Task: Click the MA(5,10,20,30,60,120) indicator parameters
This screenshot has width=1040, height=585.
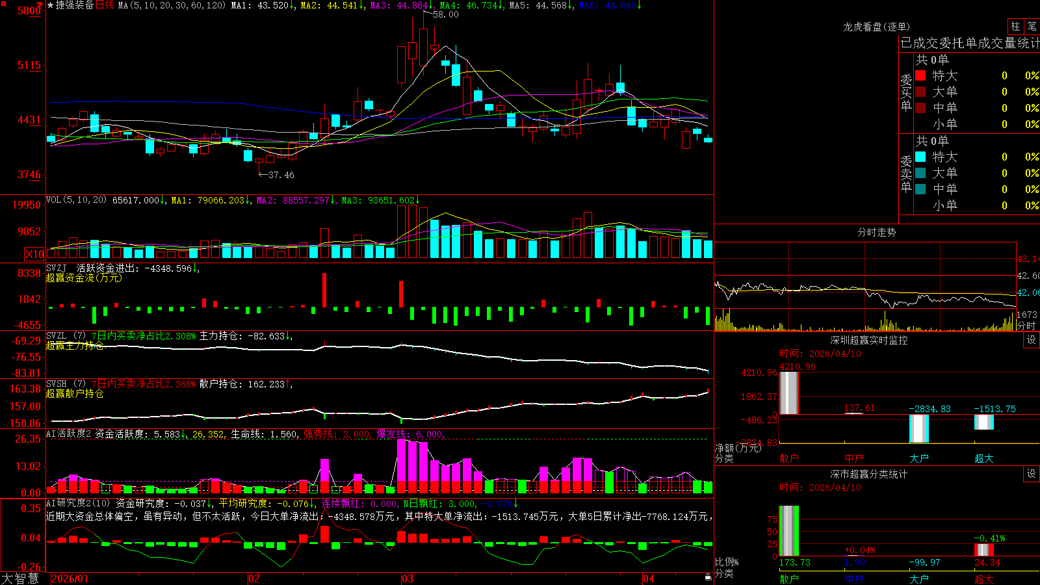Action: tap(172, 5)
